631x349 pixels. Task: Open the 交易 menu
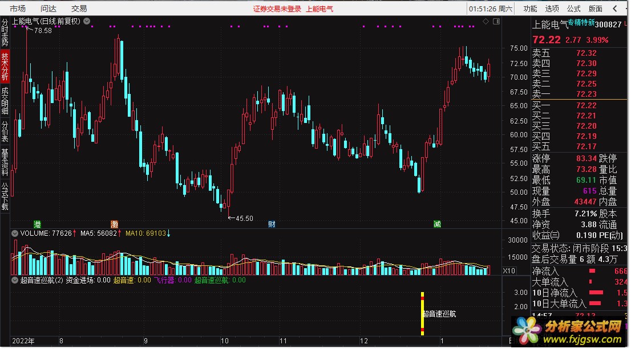point(79,9)
